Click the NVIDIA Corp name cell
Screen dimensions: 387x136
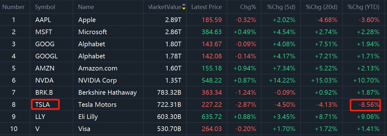98,81
